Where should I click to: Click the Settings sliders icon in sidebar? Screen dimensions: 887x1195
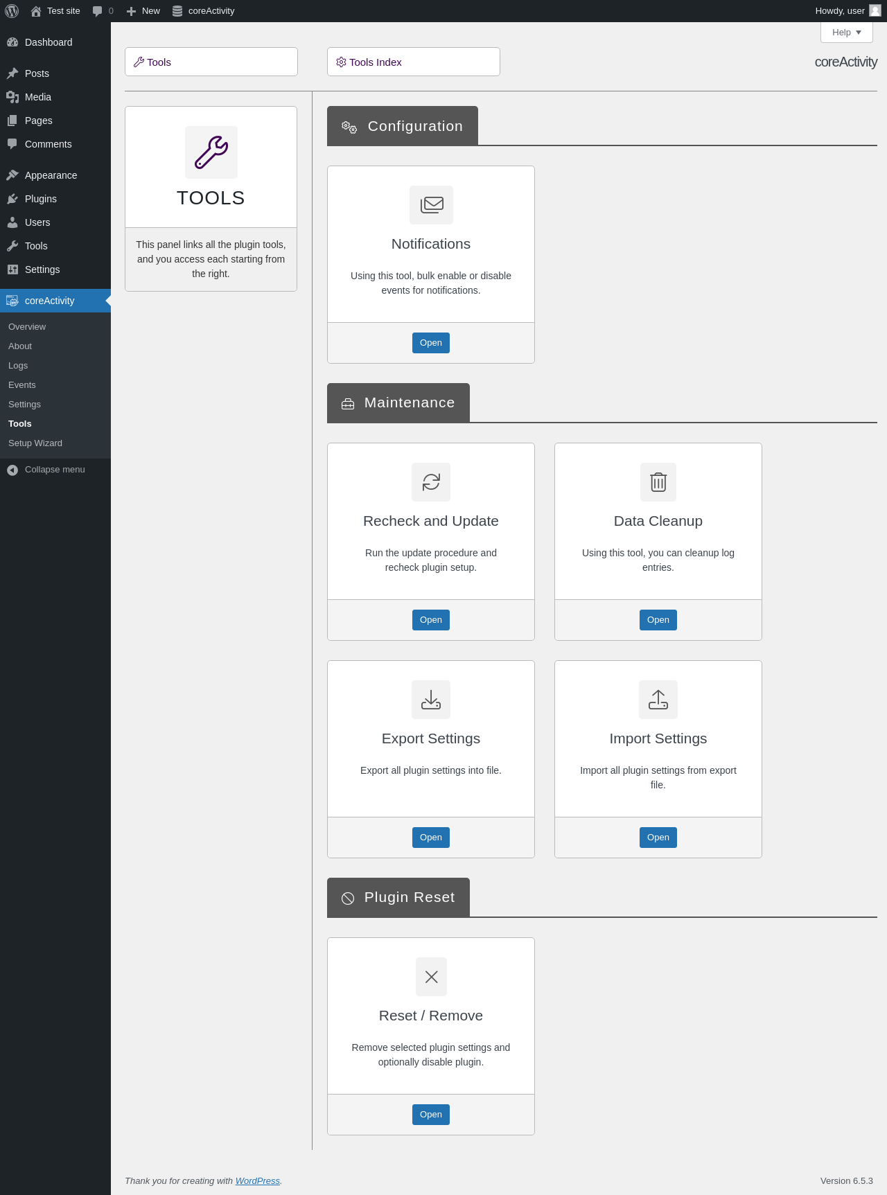click(12, 269)
